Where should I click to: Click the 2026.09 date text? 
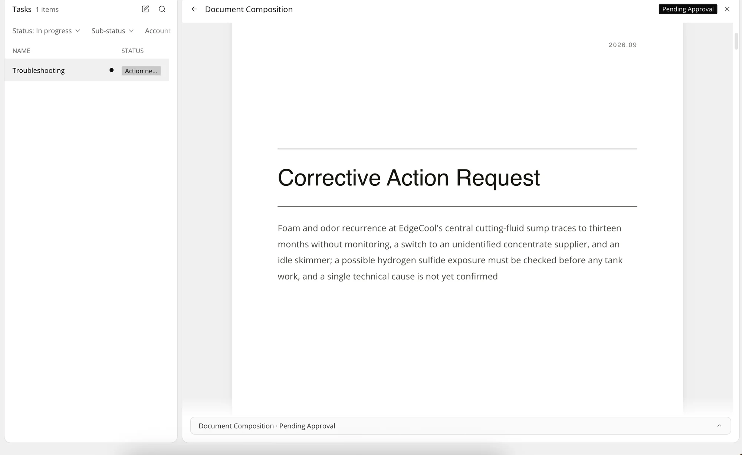pos(623,45)
